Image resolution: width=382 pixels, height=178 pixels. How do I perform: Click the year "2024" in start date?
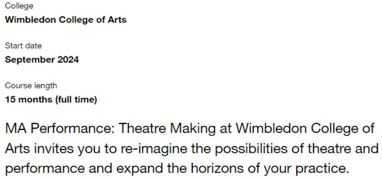[68, 59]
